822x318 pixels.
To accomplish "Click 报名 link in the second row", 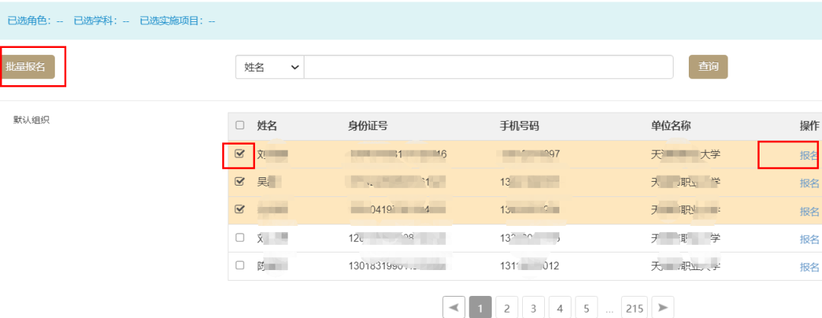I will pos(809,183).
